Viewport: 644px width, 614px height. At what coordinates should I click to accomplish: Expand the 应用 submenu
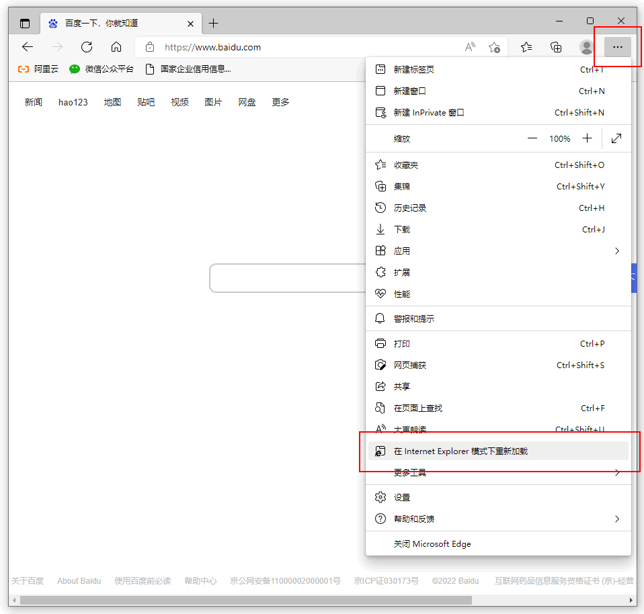pyautogui.click(x=498, y=251)
